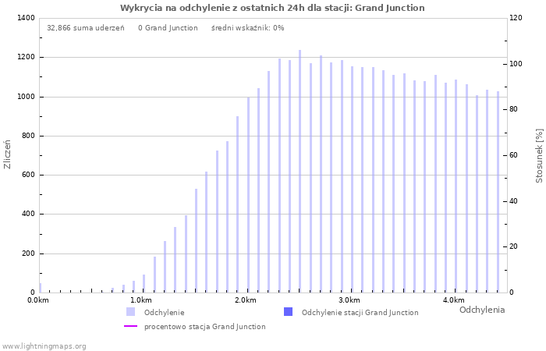Click the Odchylenia x-axis title
The image size is (546, 351).
click(x=481, y=310)
